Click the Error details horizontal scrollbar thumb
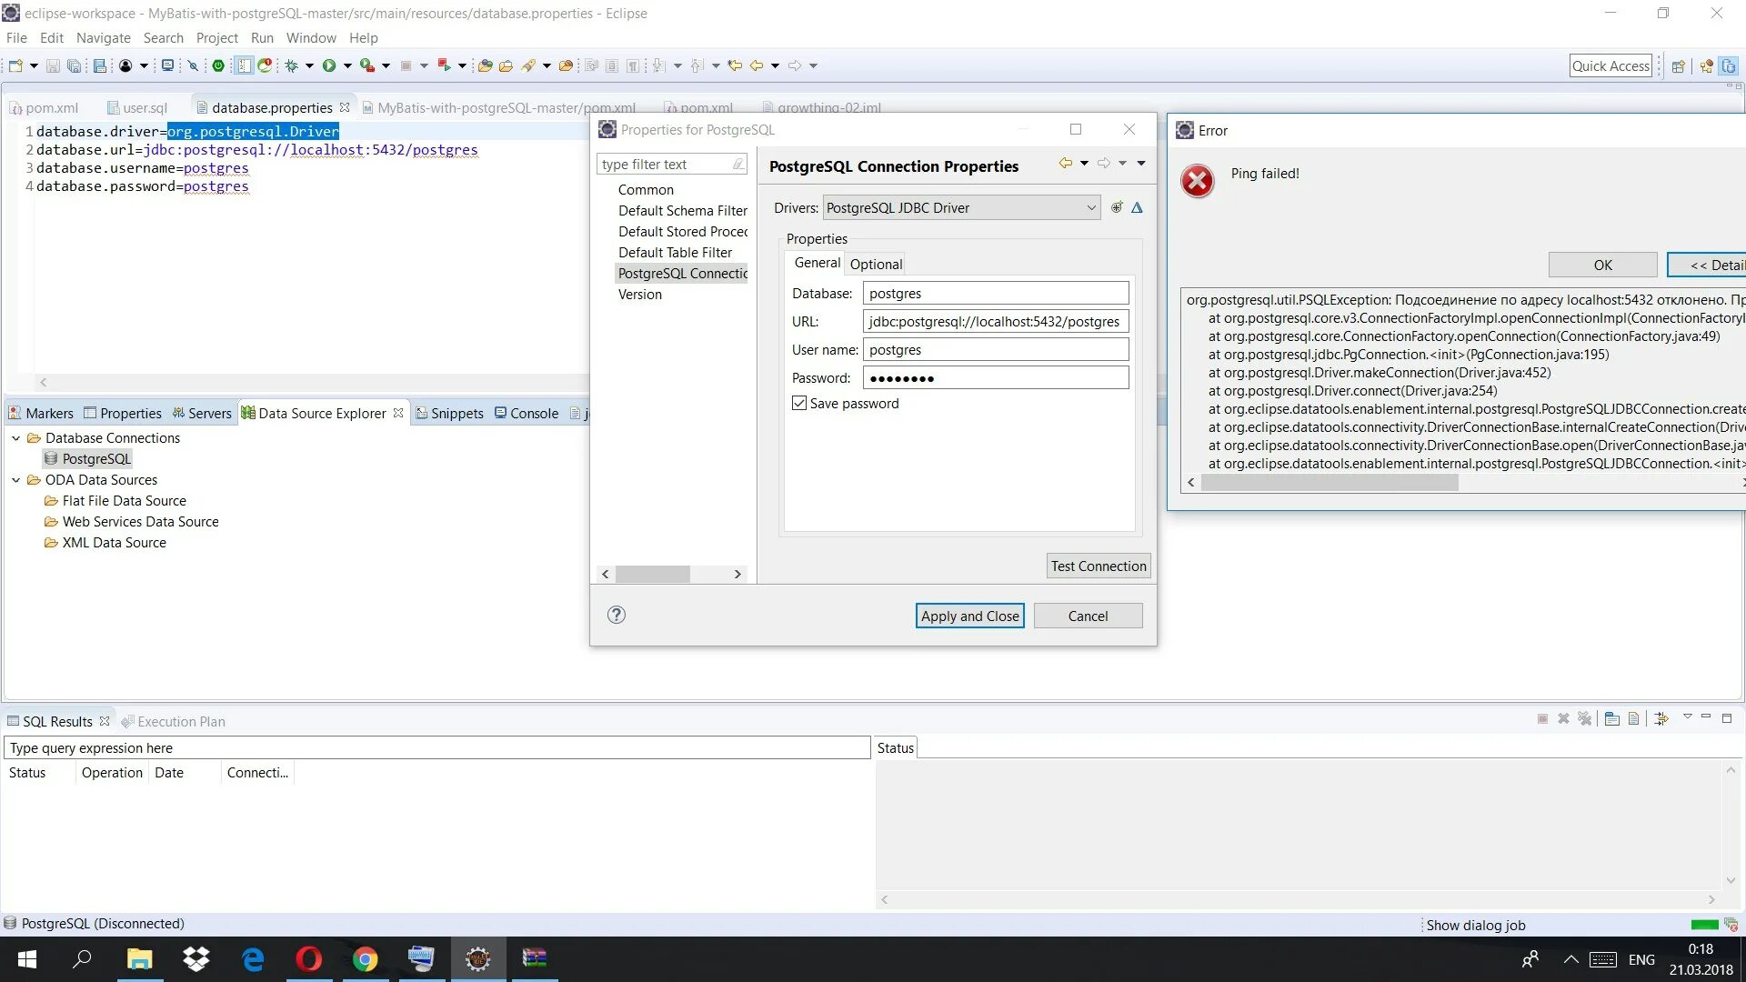The image size is (1746, 982). [1330, 483]
